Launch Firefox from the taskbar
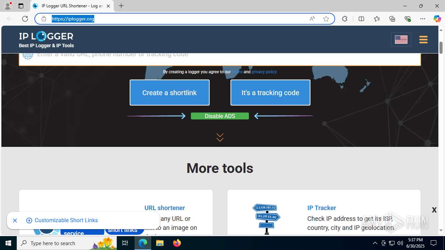Image resolution: width=445 pixels, height=250 pixels. pyautogui.click(x=177, y=243)
